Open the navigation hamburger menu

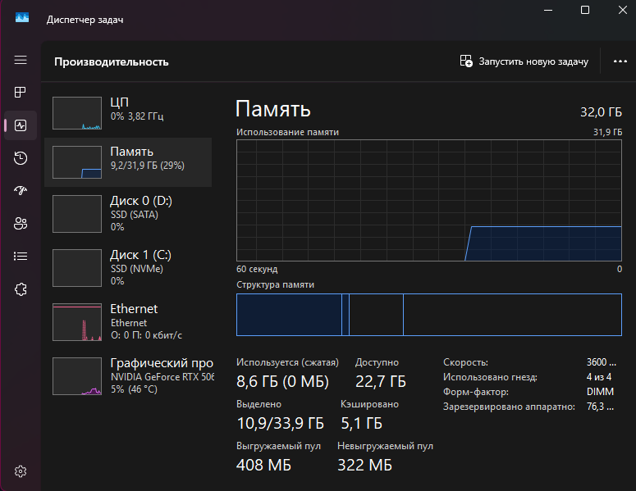click(x=21, y=61)
